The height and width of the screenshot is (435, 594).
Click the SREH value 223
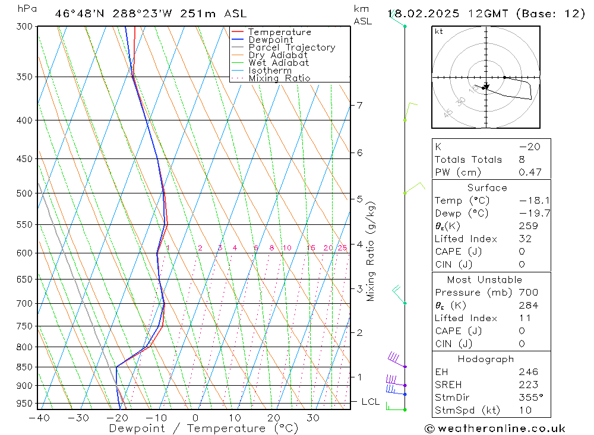(529, 385)
